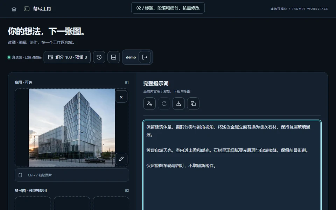Open the history clock icon
Viewport: 336px width, 210px height.
coord(99,57)
